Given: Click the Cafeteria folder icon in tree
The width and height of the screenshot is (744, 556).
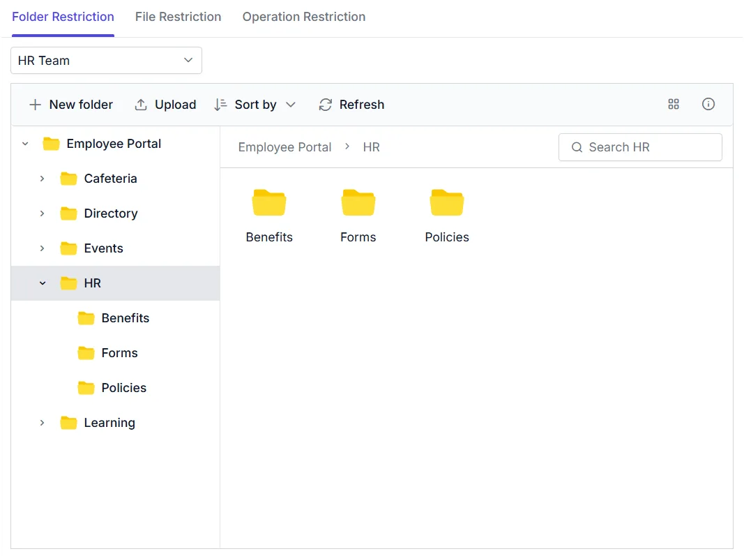Looking at the screenshot, I should click(68, 179).
